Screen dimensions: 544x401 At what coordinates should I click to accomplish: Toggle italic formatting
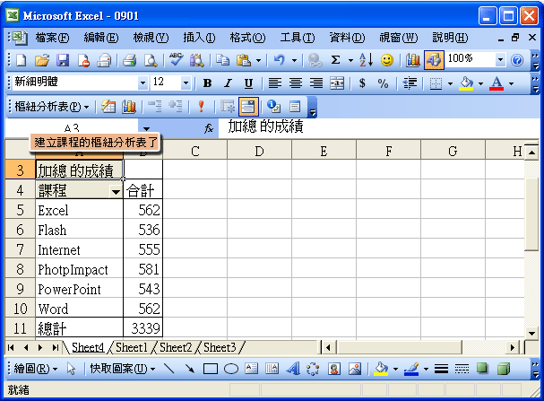[x=228, y=83]
